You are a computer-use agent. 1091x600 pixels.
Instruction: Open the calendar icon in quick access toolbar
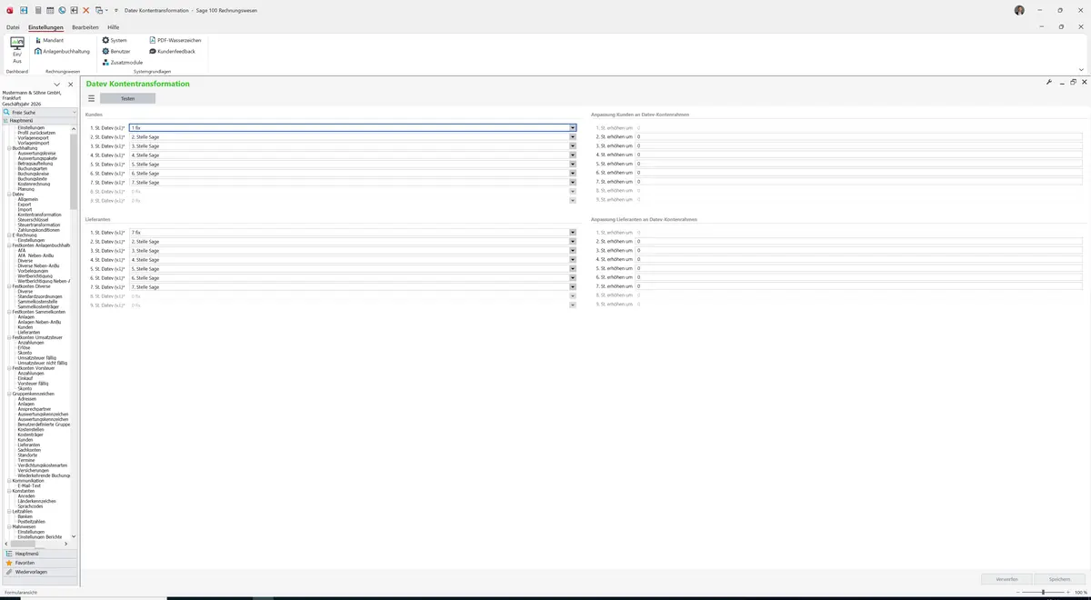point(50,10)
